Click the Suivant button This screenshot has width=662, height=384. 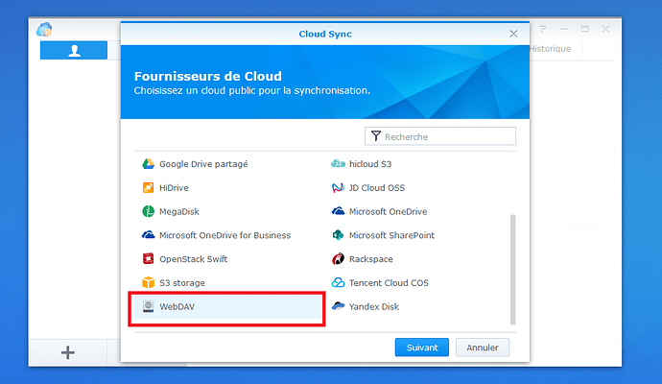421,348
